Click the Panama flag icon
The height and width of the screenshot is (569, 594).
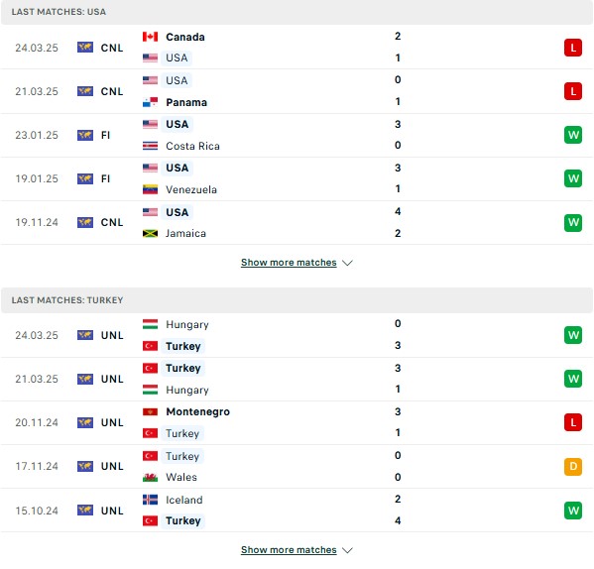(150, 102)
